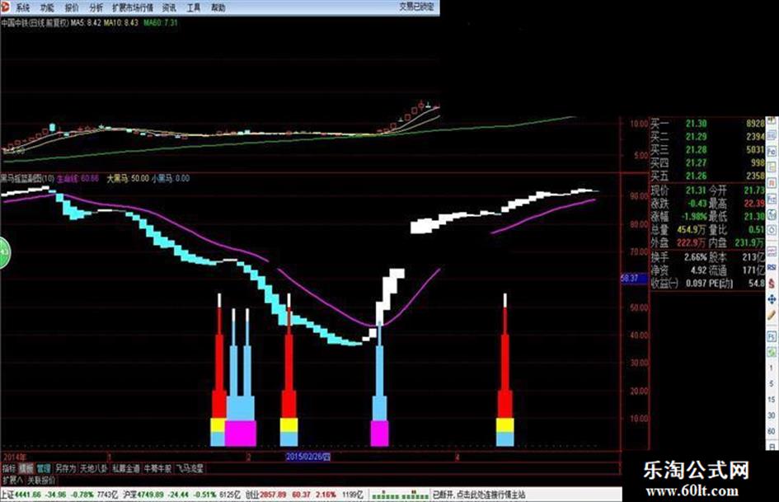The image size is (779, 502).
Task: Open the 功能 menu
Action: point(47,7)
